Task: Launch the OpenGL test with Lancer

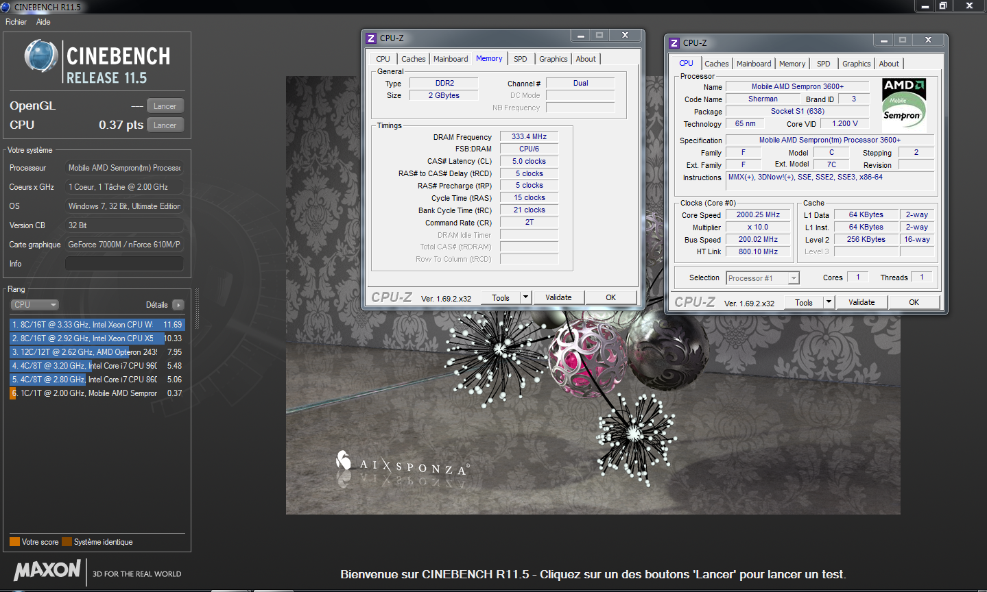Action: coord(165,106)
